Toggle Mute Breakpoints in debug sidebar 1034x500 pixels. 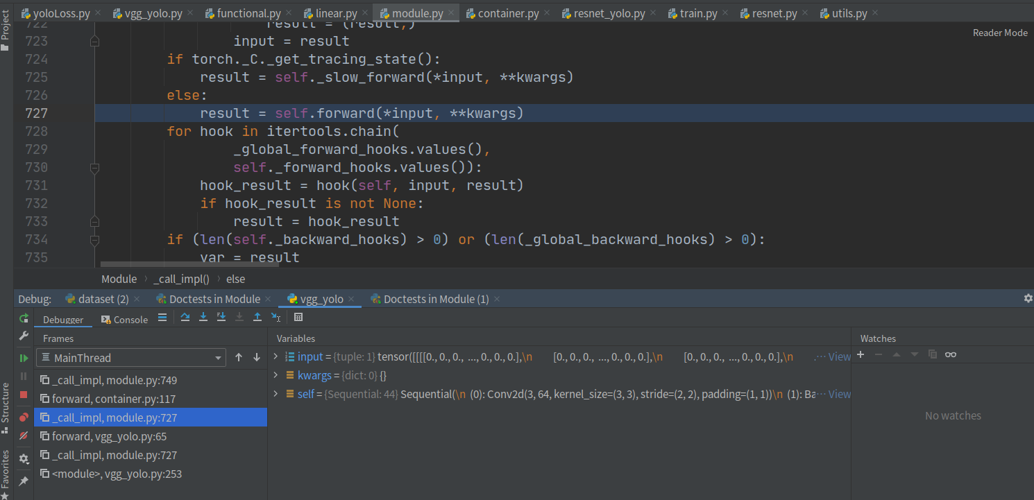(x=23, y=436)
